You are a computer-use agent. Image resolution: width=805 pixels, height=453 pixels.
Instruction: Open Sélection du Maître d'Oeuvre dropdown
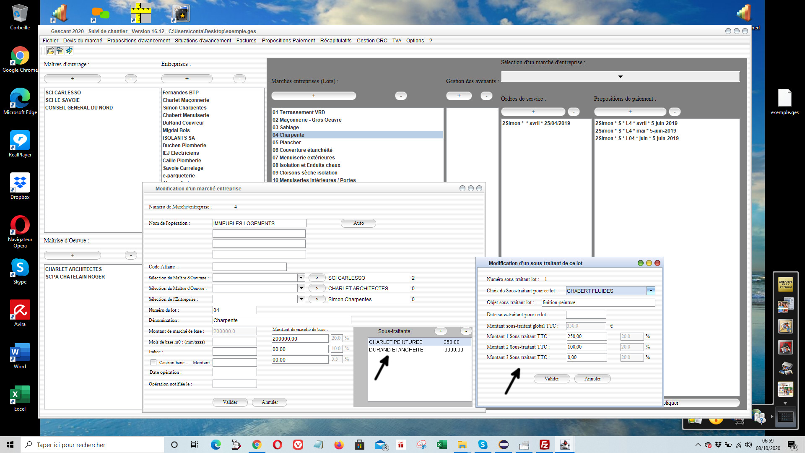click(x=301, y=288)
